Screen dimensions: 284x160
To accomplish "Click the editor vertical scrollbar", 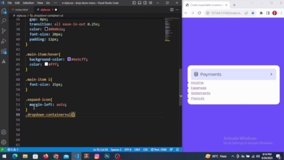I will [x=181, y=87].
